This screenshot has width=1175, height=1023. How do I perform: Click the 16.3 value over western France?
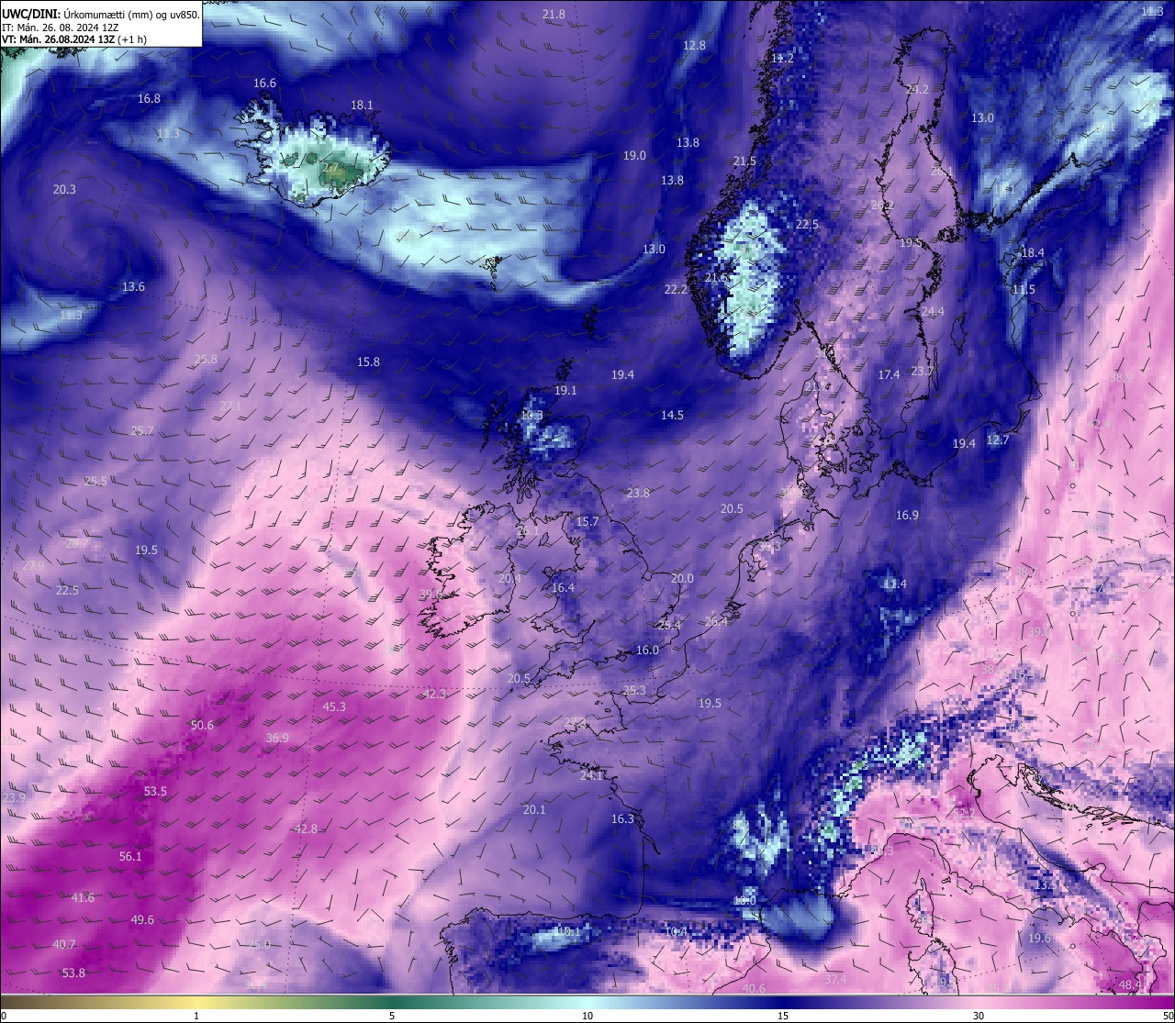pos(622,819)
